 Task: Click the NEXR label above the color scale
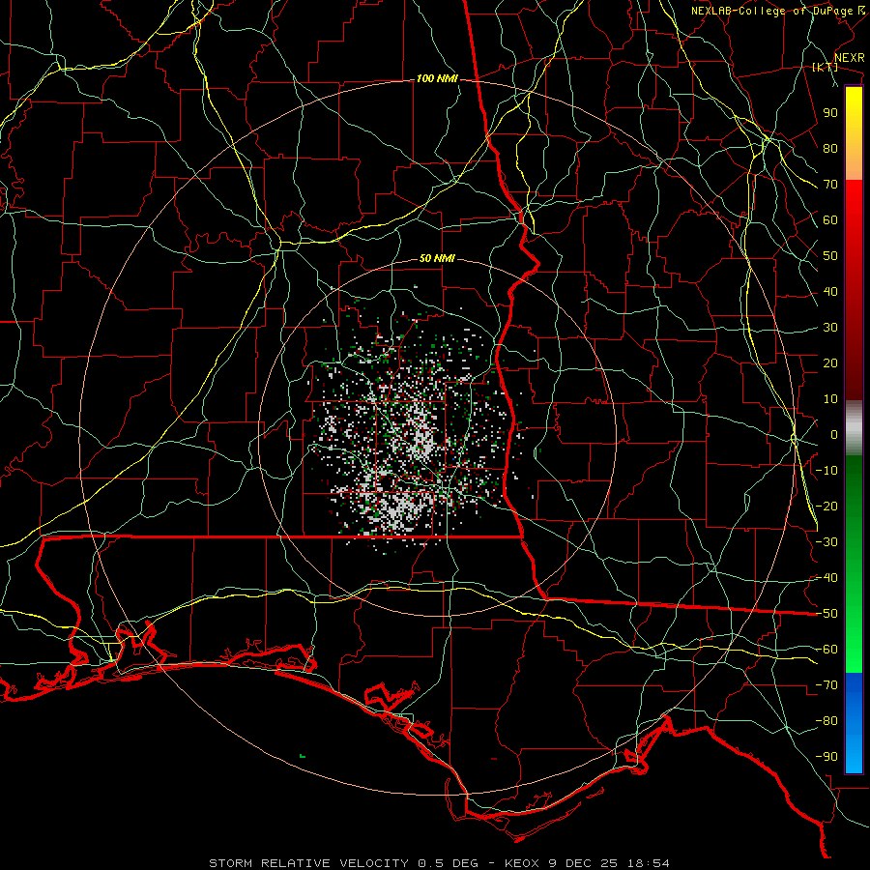(849, 58)
